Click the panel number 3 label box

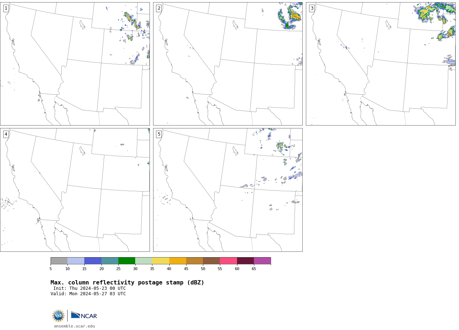point(312,8)
